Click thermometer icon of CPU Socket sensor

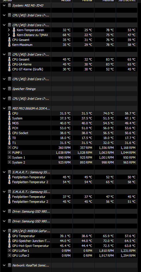click(x=9, y=133)
